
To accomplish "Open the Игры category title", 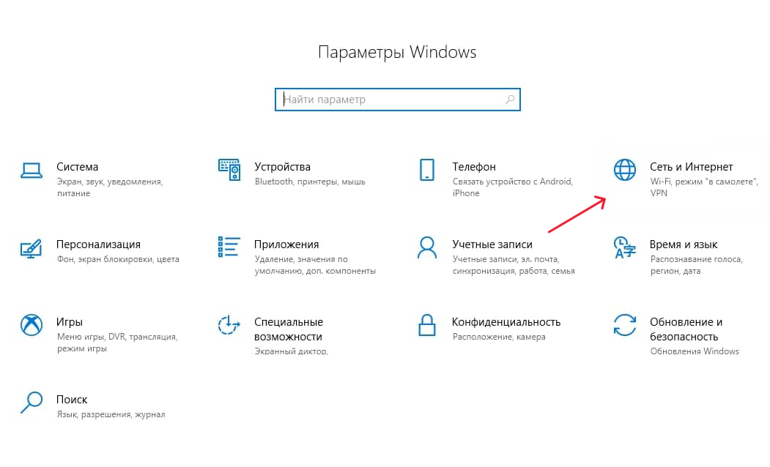I will pyautogui.click(x=70, y=322).
